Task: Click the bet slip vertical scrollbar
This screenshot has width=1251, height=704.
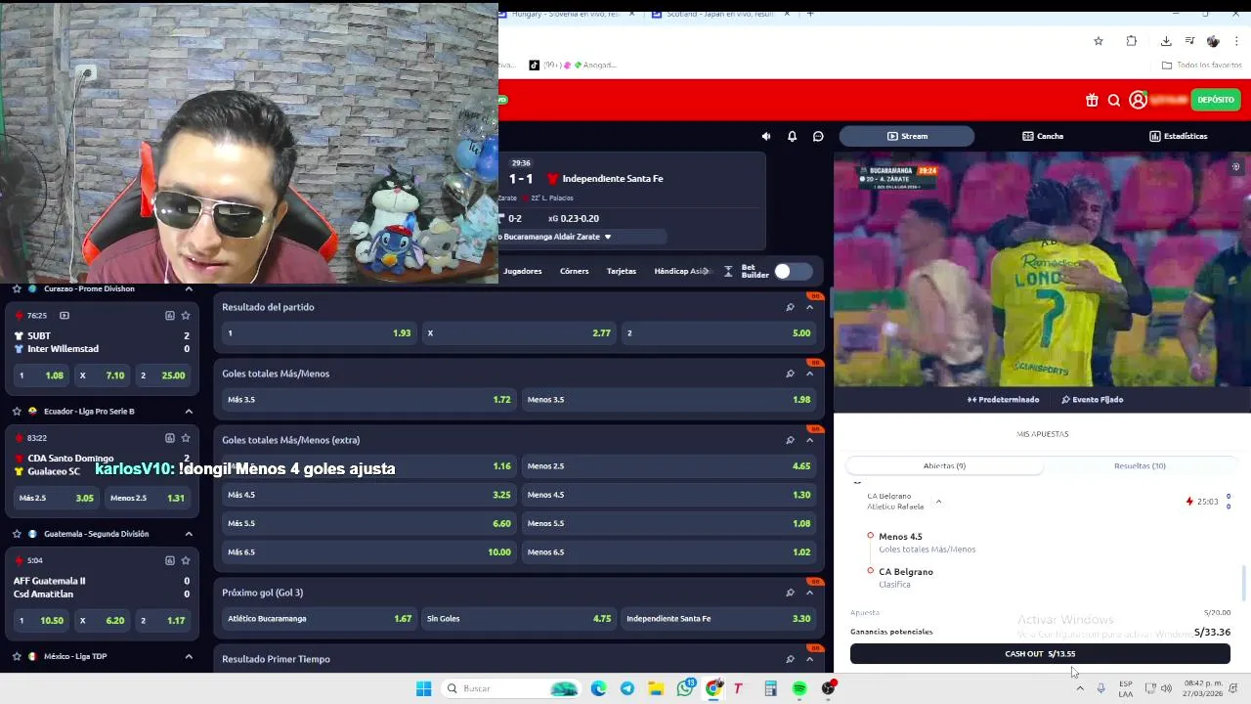Action: [x=1245, y=584]
